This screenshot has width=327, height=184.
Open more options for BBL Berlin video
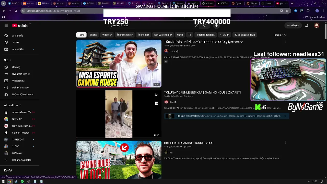pos(286,142)
